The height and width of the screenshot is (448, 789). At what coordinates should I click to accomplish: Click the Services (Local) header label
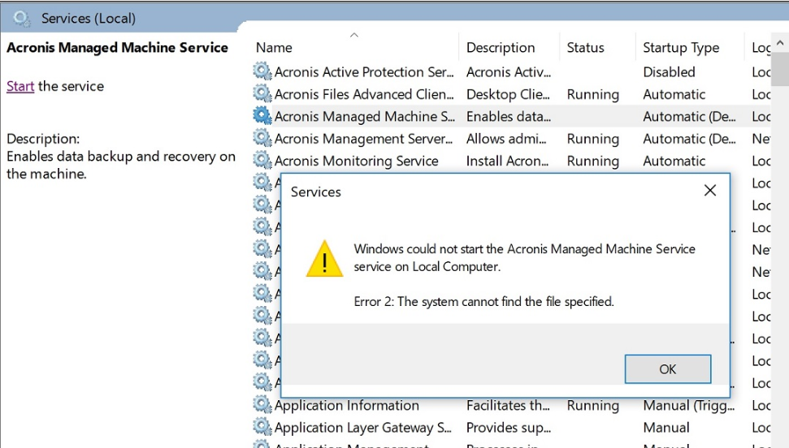coord(89,18)
